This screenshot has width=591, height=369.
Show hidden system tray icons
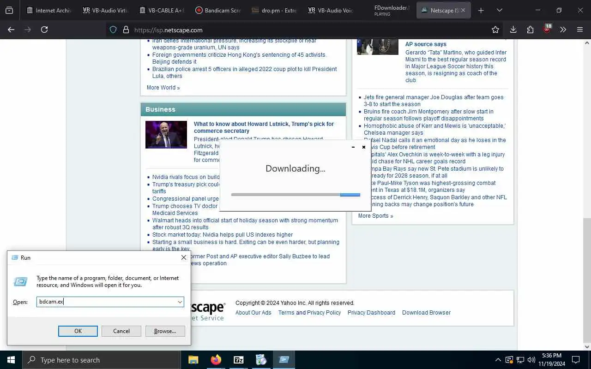tap(498, 360)
